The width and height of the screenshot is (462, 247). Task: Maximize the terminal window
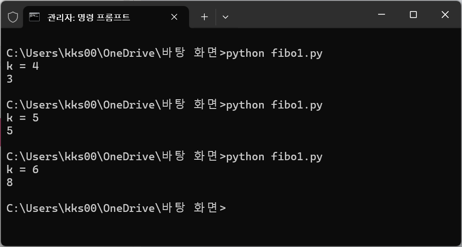tap(414, 14)
